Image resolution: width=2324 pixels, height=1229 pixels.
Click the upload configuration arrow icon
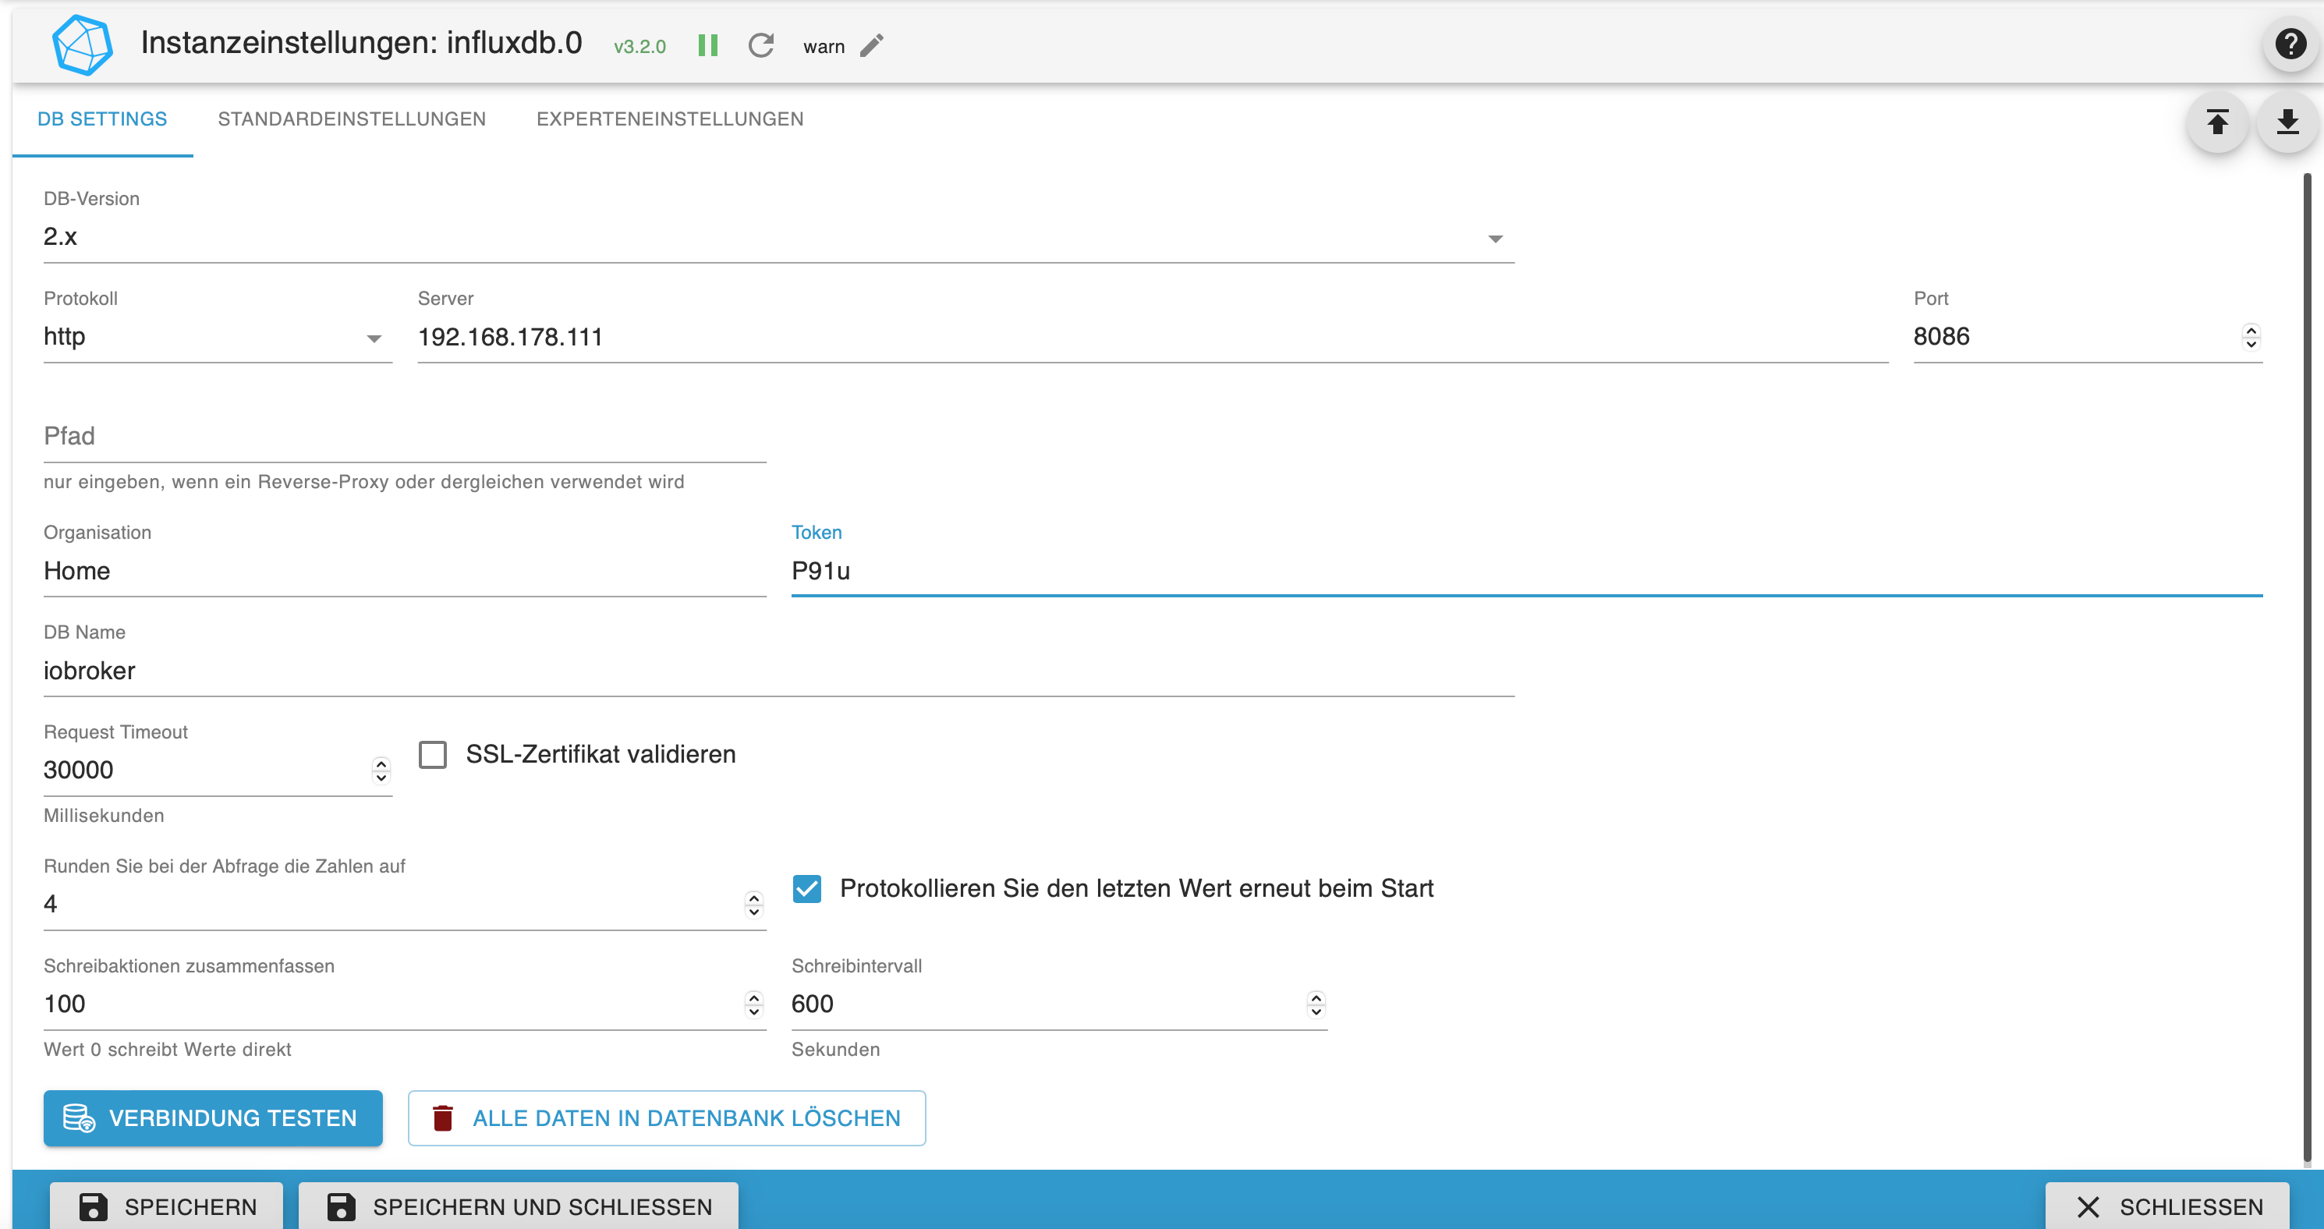point(2216,121)
